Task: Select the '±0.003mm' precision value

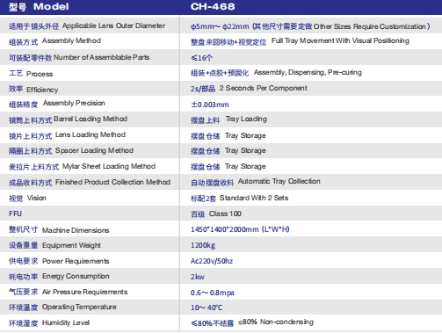Action: click(210, 105)
